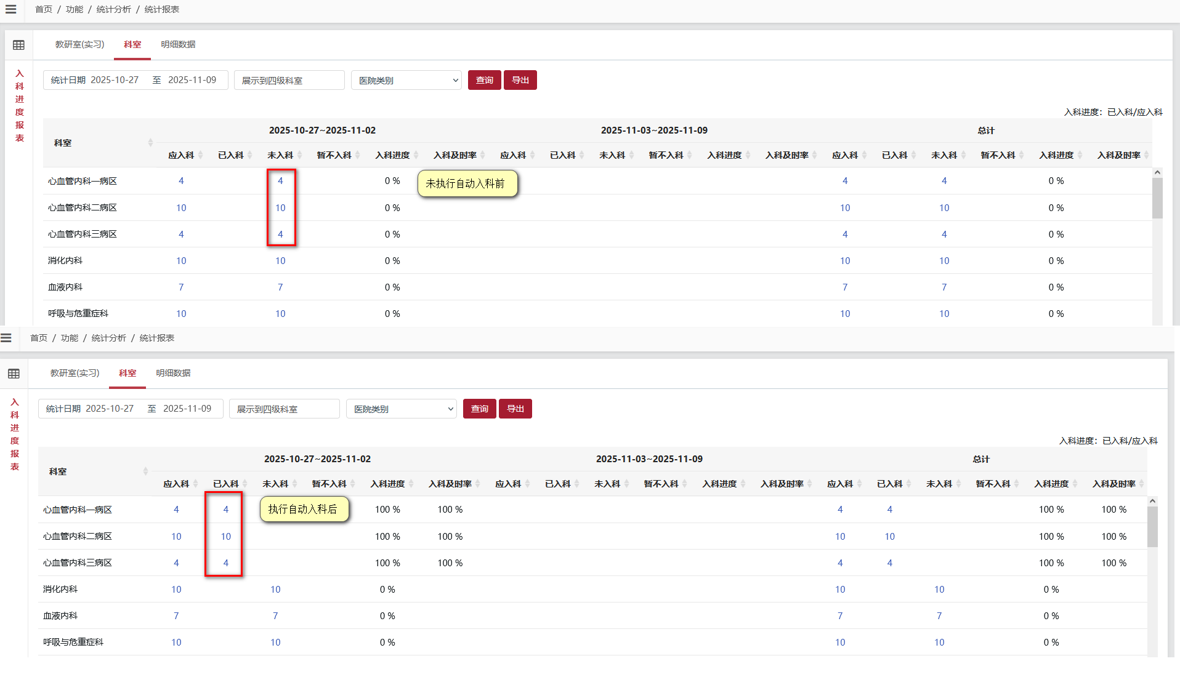Click end date 2025-11-09 field in lower report
The height and width of the screenshot is (685, 1180).
click(187, 409)
